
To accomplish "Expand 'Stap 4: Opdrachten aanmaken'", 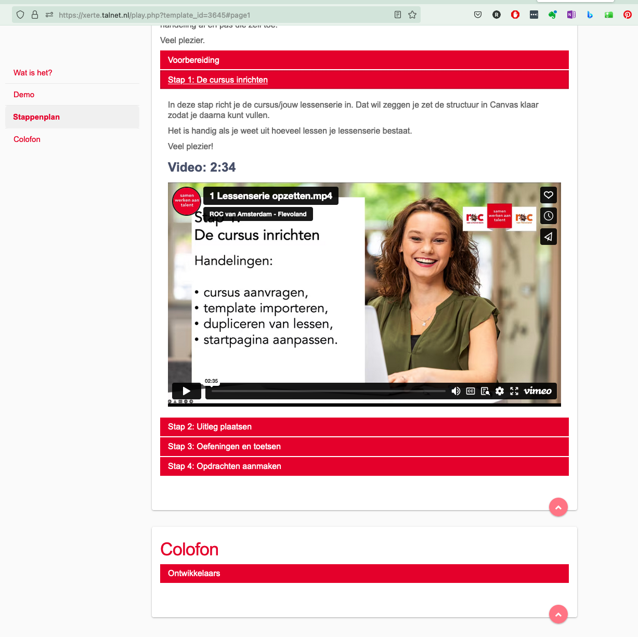I will click(364, 466).
